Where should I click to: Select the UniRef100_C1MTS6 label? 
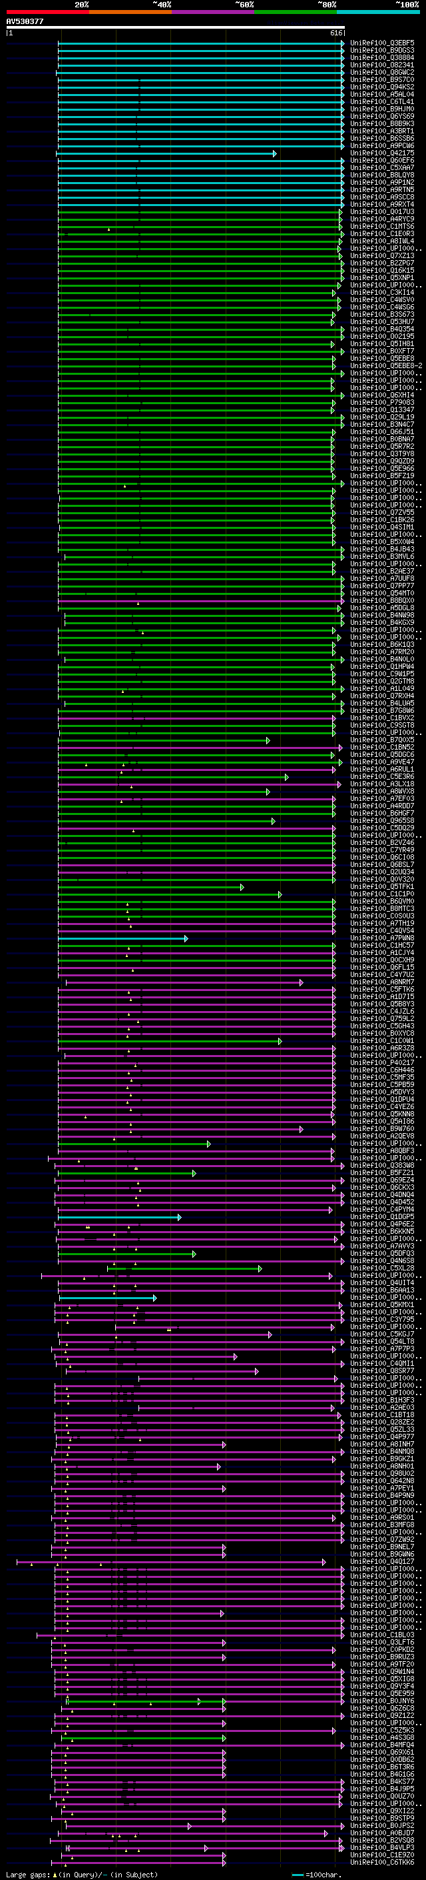pyautogui.click(x=382, y=226)
